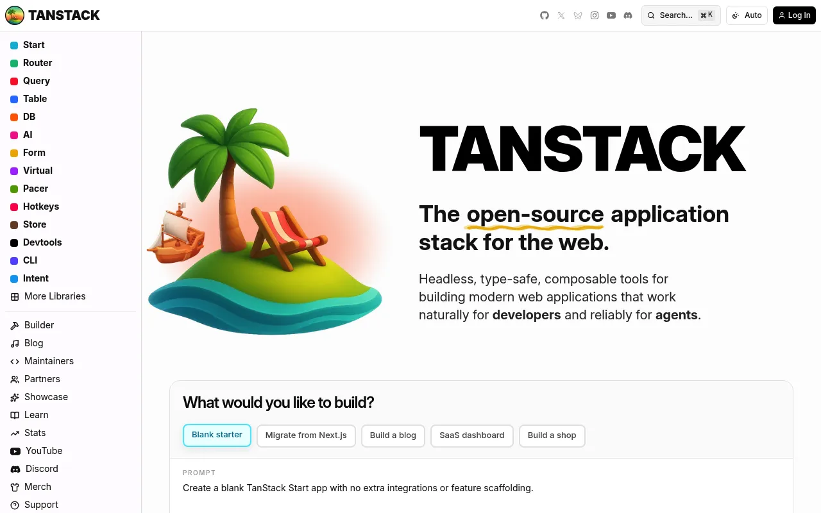Click the 'What would you like to build?' heading

pos(278,403)
